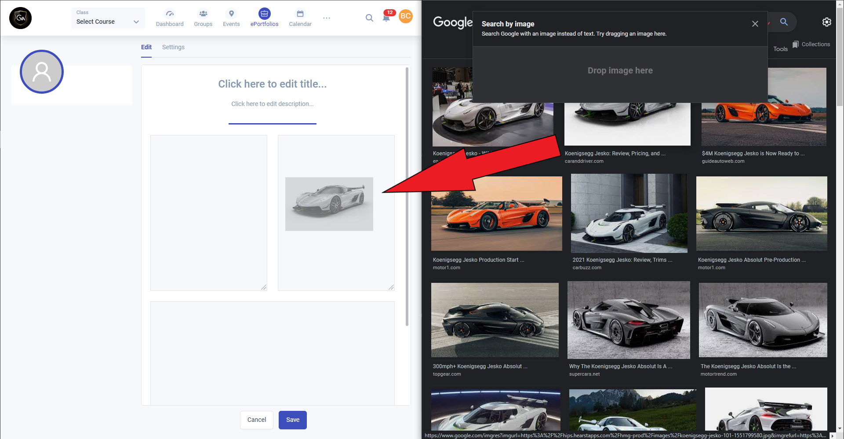Viewport: 844px width, 439px height.
Task: Click the motortrend.com source link
Action: point(719,374)
